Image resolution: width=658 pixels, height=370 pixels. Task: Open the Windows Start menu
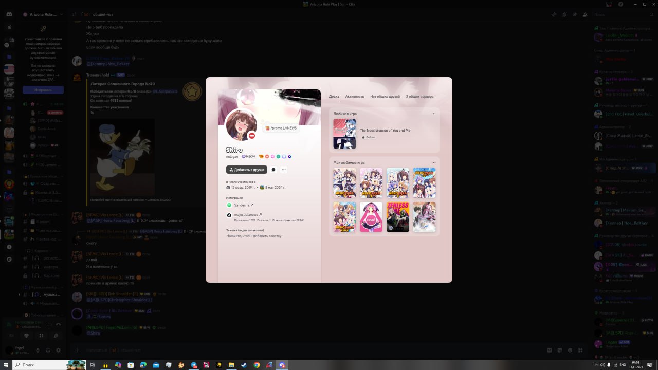coord(6,365)
